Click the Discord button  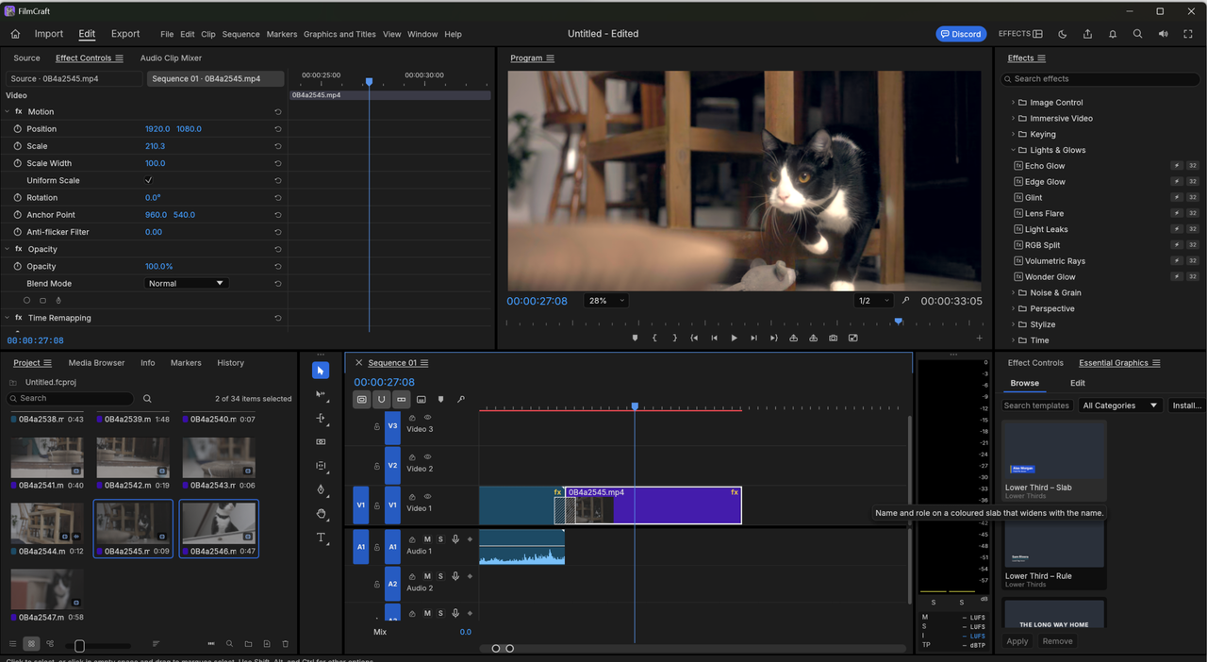[x=961, y=34]
